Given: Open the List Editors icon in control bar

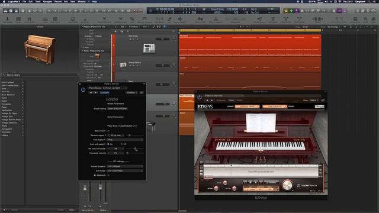Looking at the screenshot, I should click(358, 11).
